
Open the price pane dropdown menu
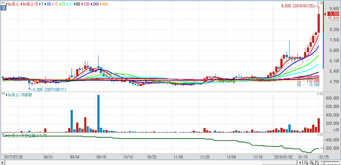point(318,3)
